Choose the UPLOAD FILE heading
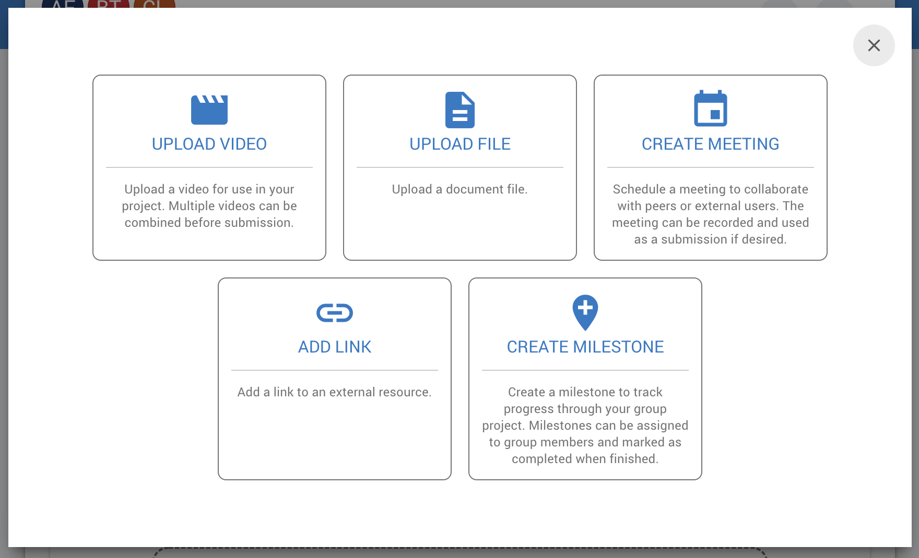The width and height of the screenshot is (919, 558). click(460, 144)
